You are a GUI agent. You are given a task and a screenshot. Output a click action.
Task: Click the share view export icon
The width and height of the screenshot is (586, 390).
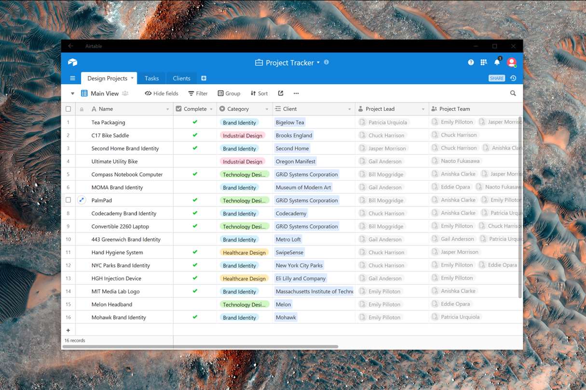tap(281, 93)
